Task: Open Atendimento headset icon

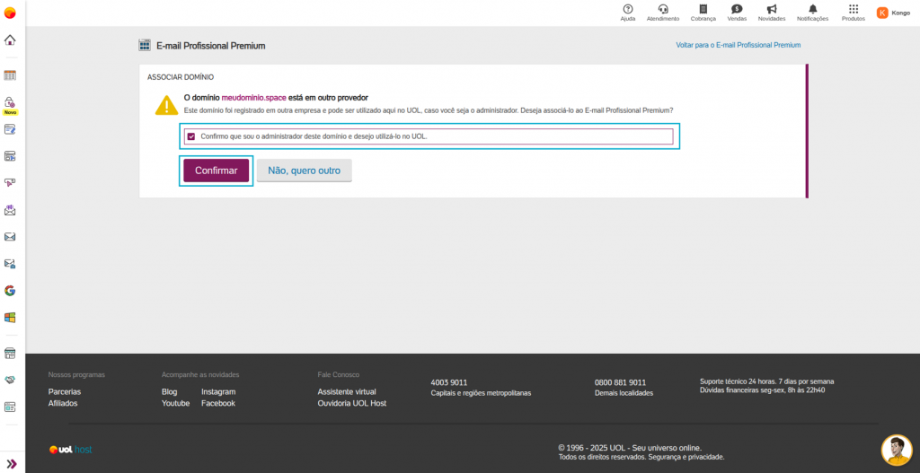Action: pos(663,13)
